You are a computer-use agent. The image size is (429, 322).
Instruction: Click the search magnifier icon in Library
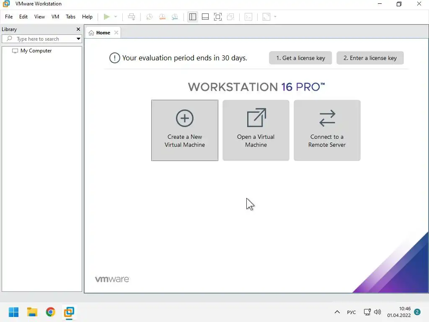coord(9,39)
